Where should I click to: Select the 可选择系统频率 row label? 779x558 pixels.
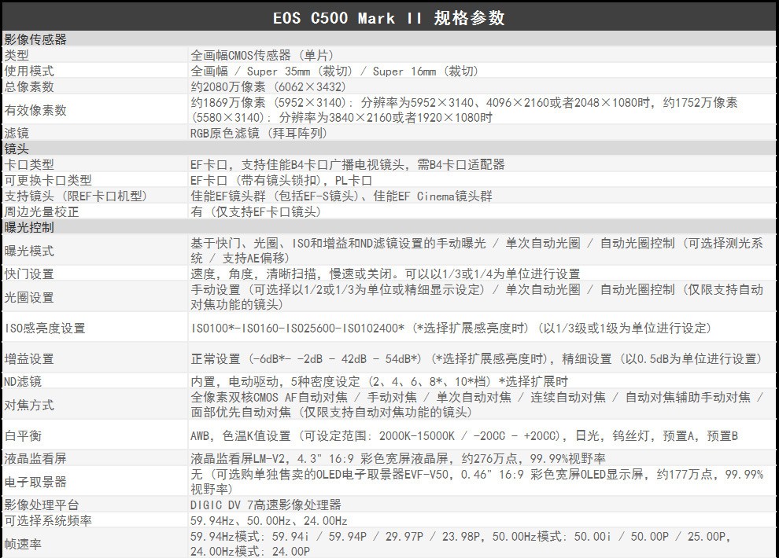click(48, 520)
